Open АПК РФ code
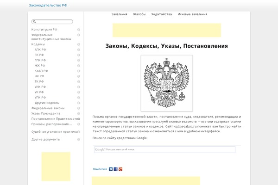 click(40, 49)
